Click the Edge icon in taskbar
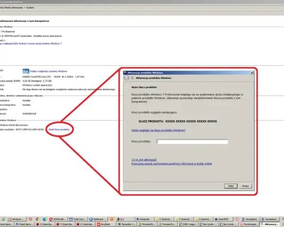This screenshot has width=284, height=227. click(x=44, y=219)
